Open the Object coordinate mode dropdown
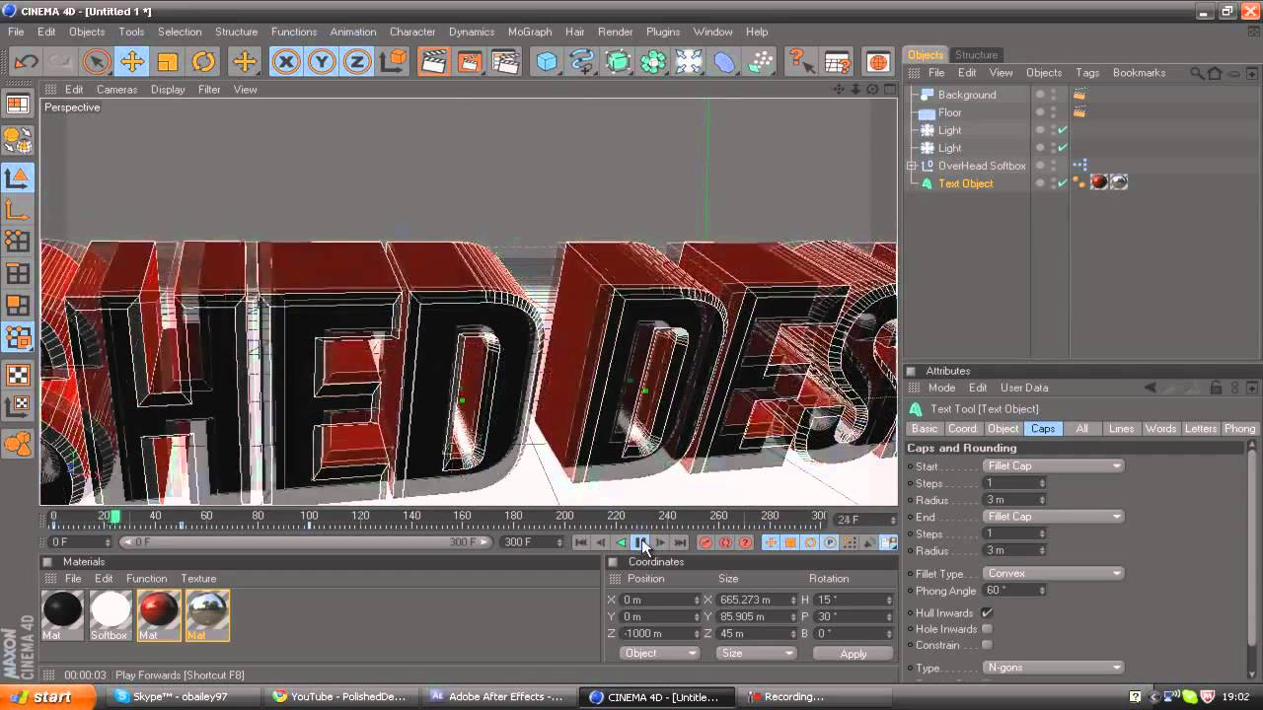Image resolution: width=1263 pixels, height=710 pixels. click(660, 653)
